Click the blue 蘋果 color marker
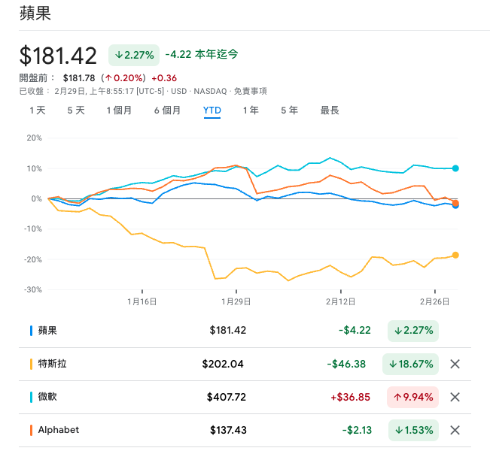This screenshot has height=454, width=490. point(32,331)
